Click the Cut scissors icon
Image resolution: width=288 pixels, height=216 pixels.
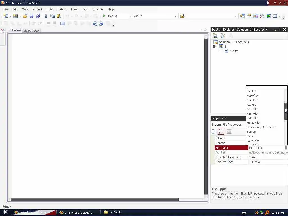[46, 16]
